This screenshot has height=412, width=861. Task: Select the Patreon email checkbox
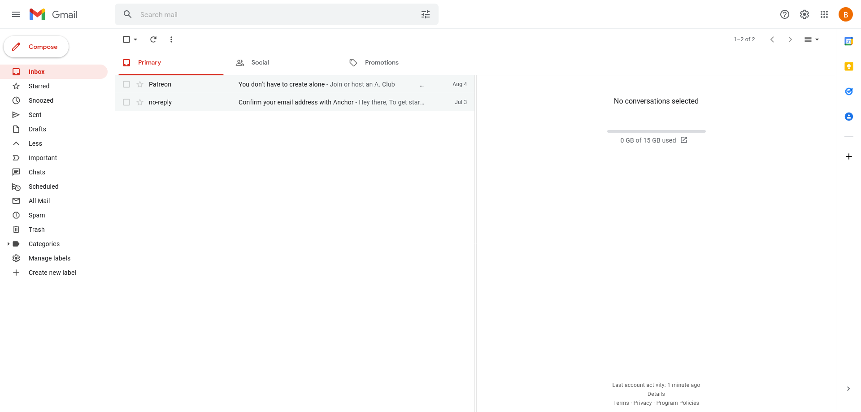(126, 84)
